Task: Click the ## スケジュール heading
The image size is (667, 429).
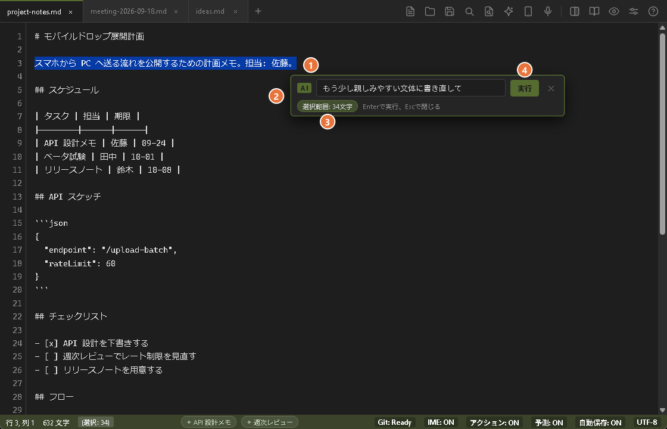Action: tap(67, 90)
